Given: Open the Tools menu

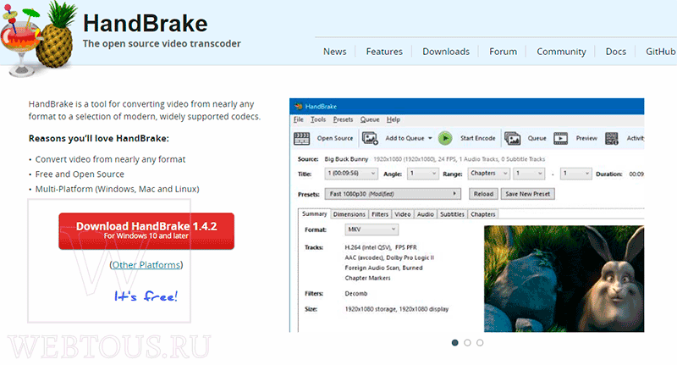Looking at the screenshot, I should pos(318,119).
